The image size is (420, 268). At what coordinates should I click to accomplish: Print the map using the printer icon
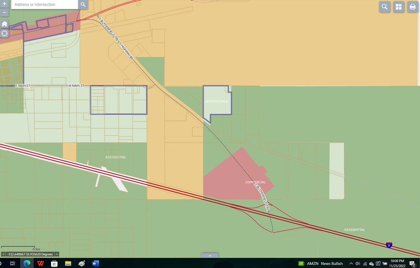(412, 7)
